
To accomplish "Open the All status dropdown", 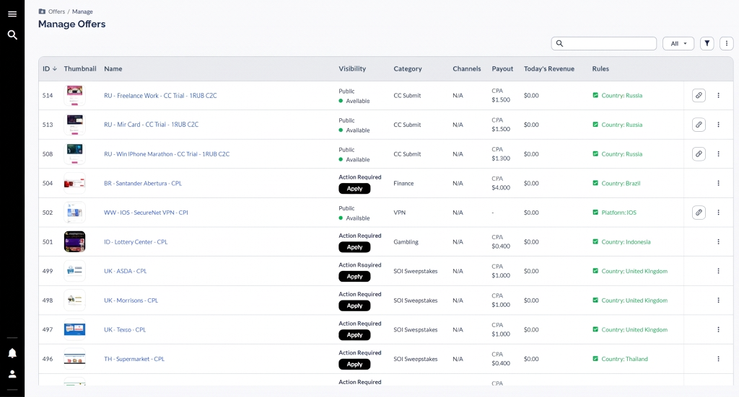I will tap(678, 43).
